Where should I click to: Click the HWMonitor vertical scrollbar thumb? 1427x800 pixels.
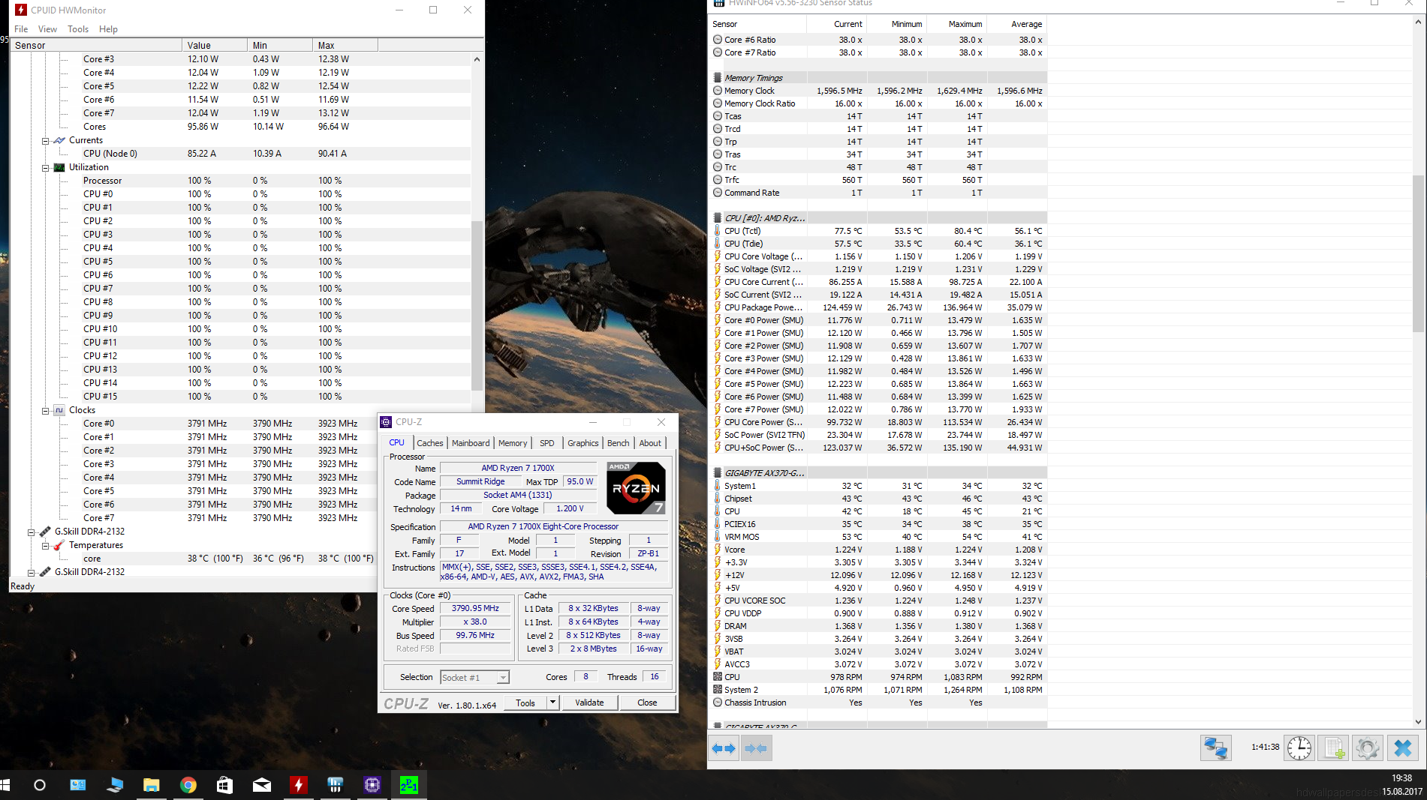pyautogui.click(x=477, y=306)
